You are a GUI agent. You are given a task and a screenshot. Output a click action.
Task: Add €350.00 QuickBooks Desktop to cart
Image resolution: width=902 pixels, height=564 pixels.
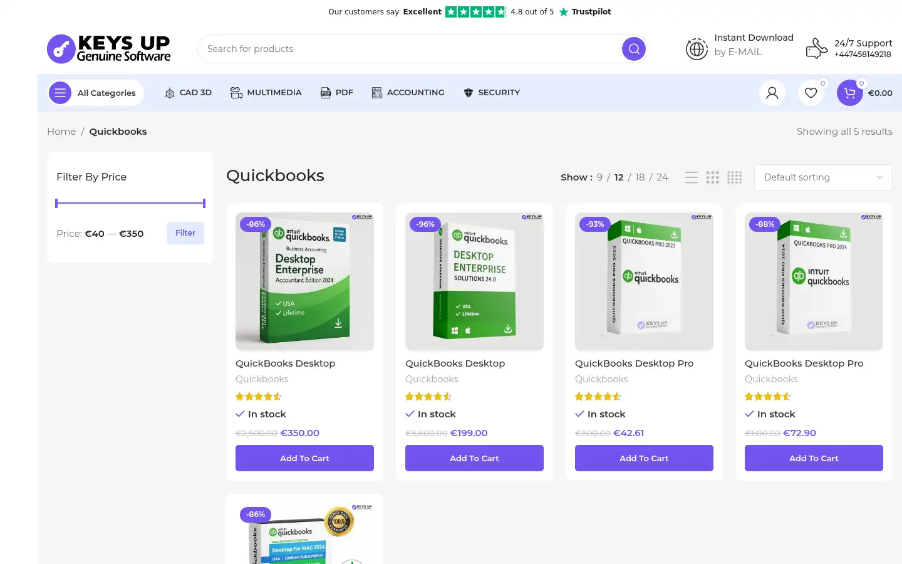pyautogui.click(x=304, y=458)
